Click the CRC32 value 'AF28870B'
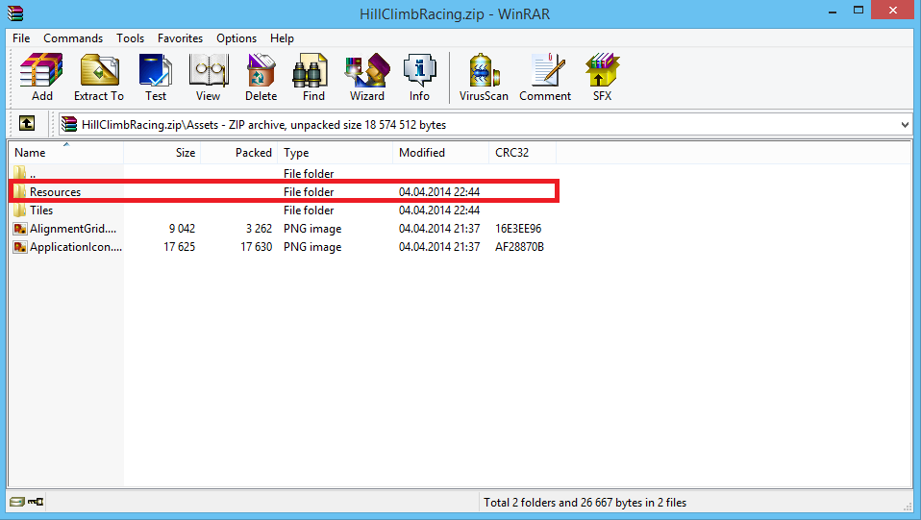This screenshot has height=520, width=921. click(519, 247)
